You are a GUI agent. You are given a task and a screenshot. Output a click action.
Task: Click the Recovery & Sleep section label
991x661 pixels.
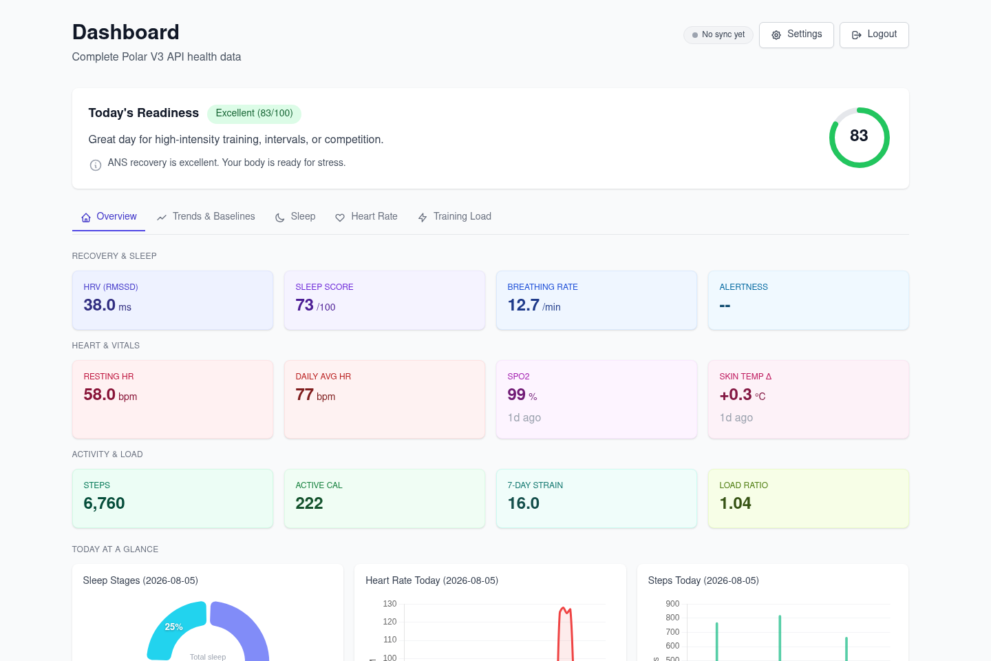coord(114,256)
